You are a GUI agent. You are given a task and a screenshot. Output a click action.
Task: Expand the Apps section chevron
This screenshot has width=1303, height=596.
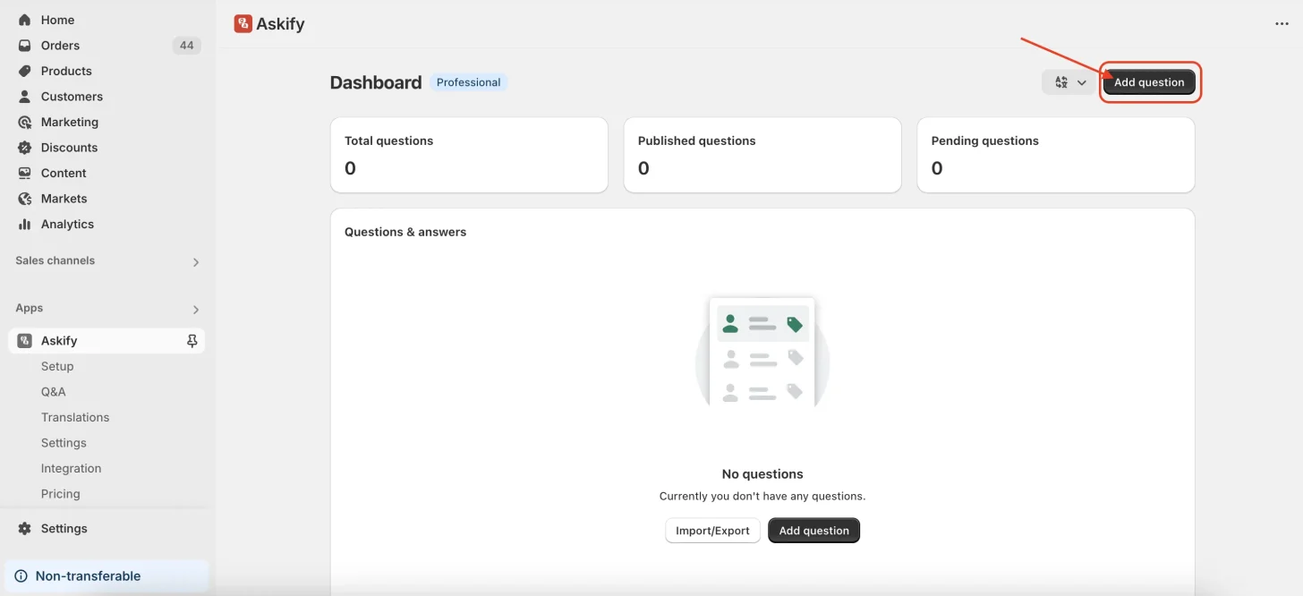coord(196,310)
